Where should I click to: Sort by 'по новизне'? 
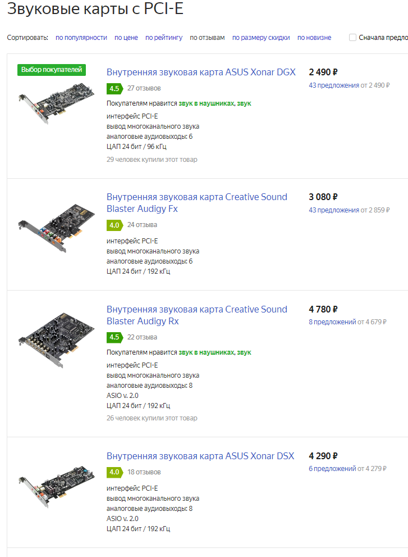(x=314, y=38)
